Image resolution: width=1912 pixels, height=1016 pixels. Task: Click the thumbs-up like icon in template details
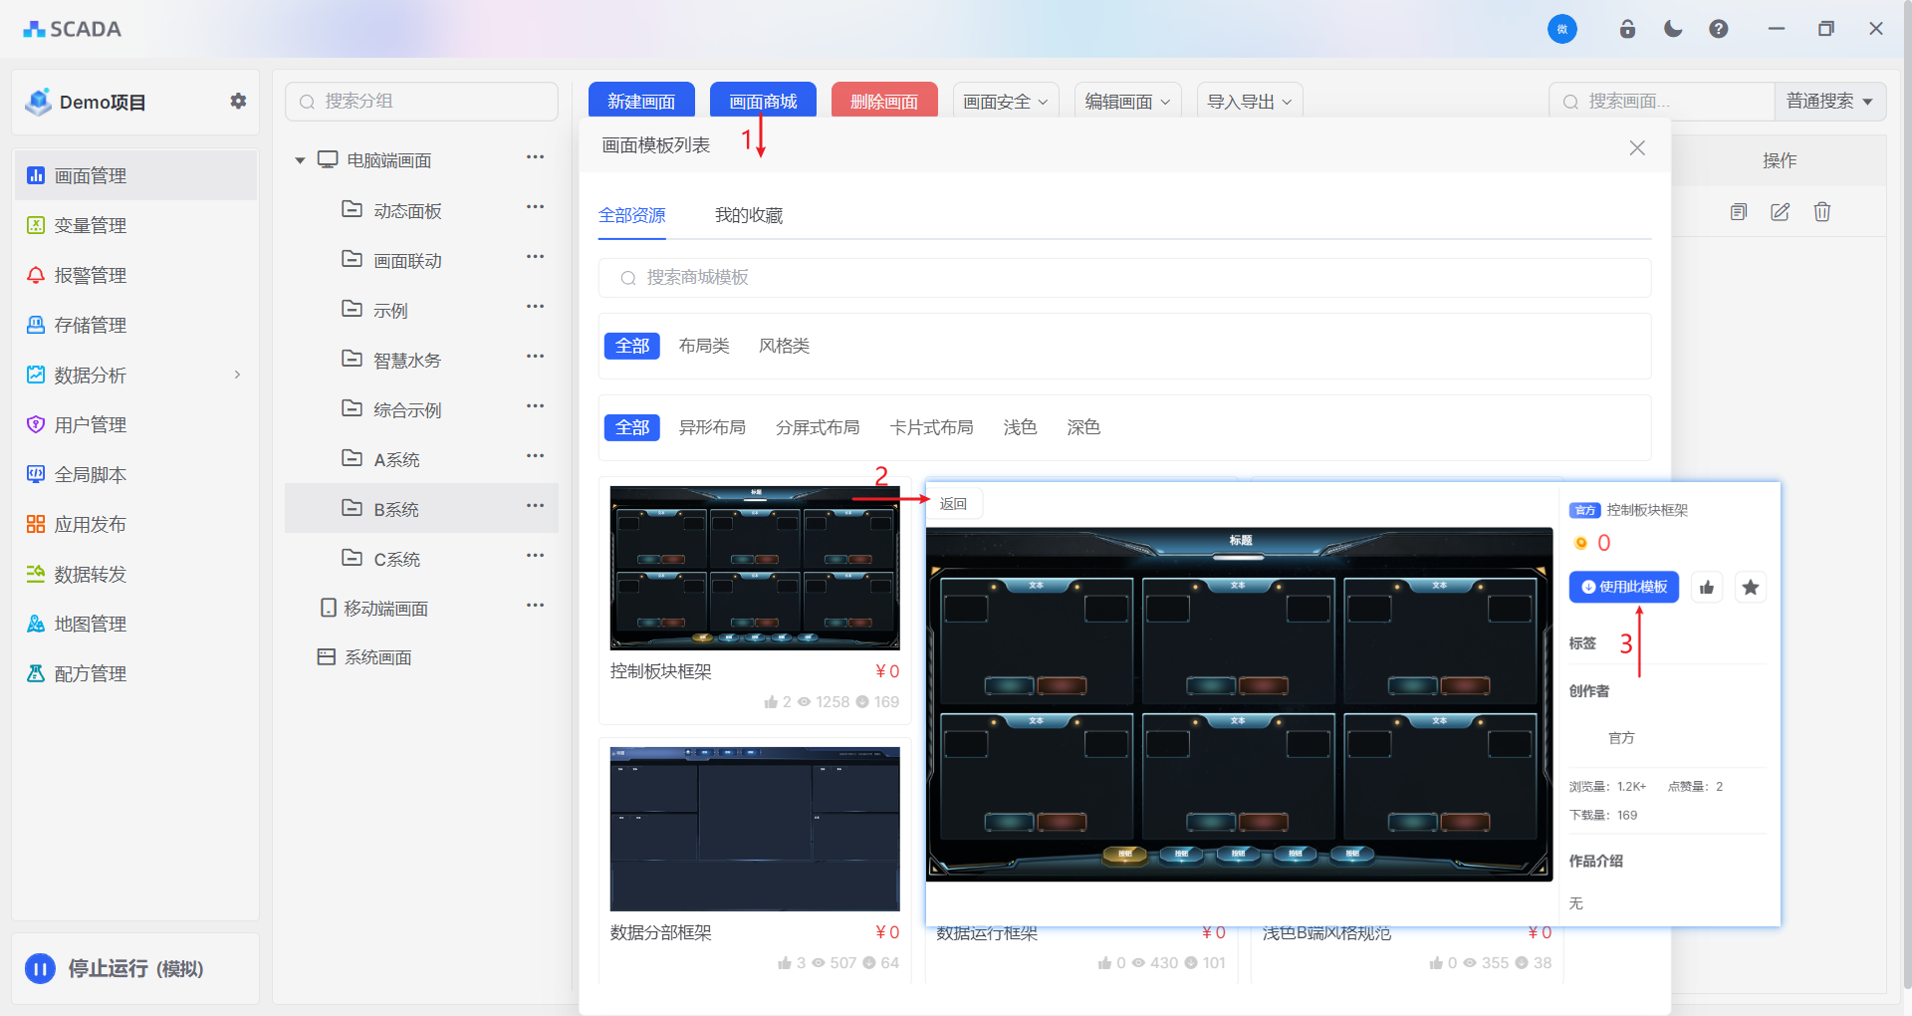(x=1707, y=588)
